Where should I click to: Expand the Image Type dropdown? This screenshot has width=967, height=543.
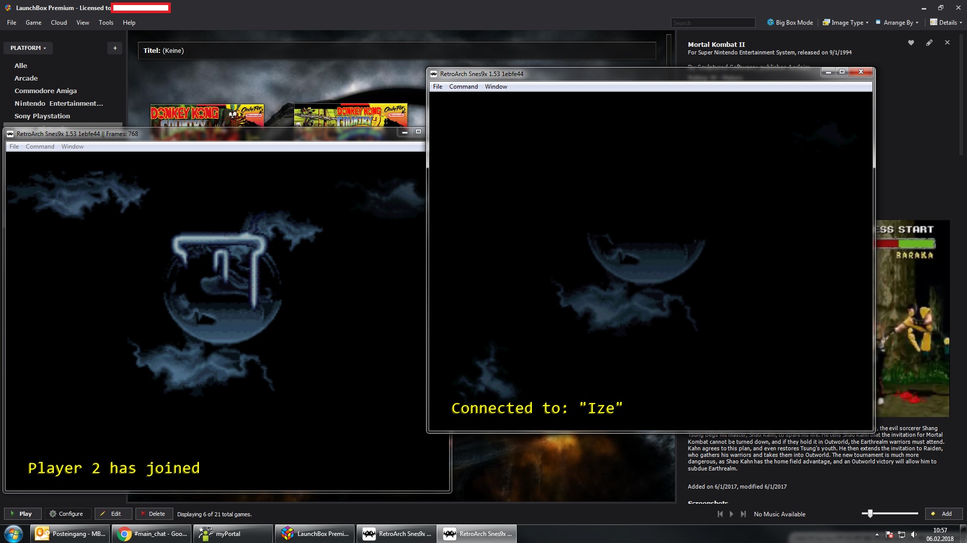[x=846, y=23]
